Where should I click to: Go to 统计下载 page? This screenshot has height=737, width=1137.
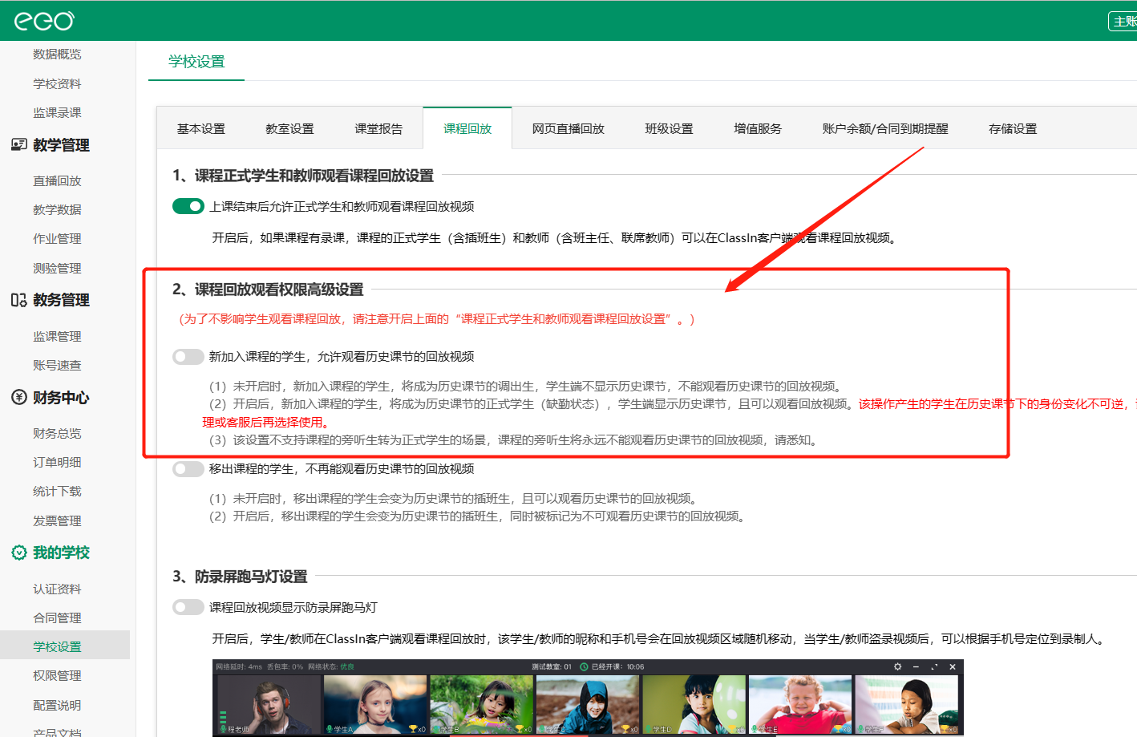point(57,491)
